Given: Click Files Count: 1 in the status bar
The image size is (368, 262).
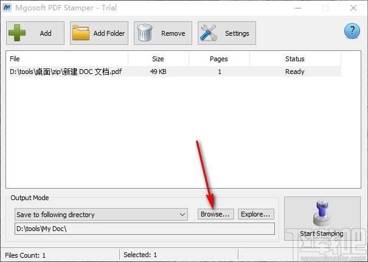Looking at the screenshot, I should [26, 255].
